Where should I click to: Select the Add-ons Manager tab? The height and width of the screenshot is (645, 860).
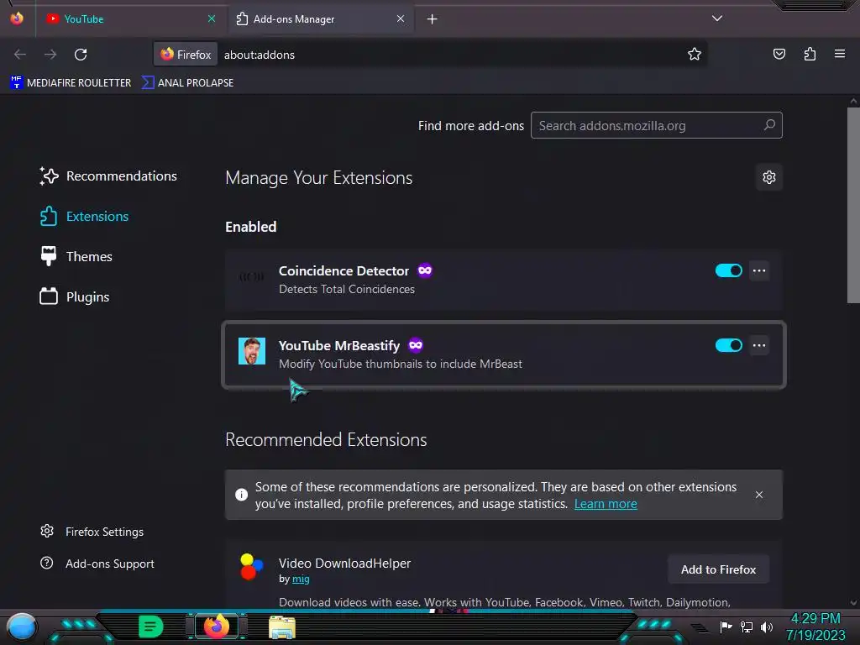(x=321, y=18)
